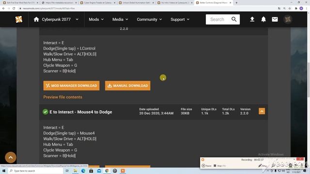Image resolution: width=310 pixels, height=174 pixels.
Task: Go back in the browser
Action: click(x=3, y=9)
